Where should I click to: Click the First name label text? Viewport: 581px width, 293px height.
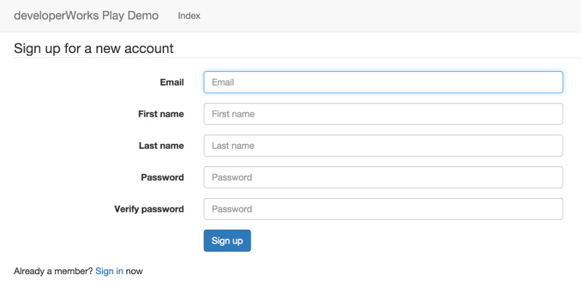pyautogui.click(x=161, y=114)
